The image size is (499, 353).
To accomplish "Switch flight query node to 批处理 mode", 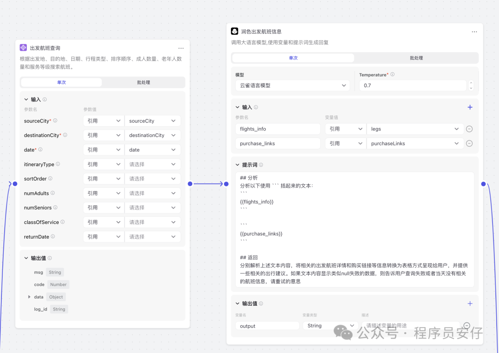I will point(143,82).
